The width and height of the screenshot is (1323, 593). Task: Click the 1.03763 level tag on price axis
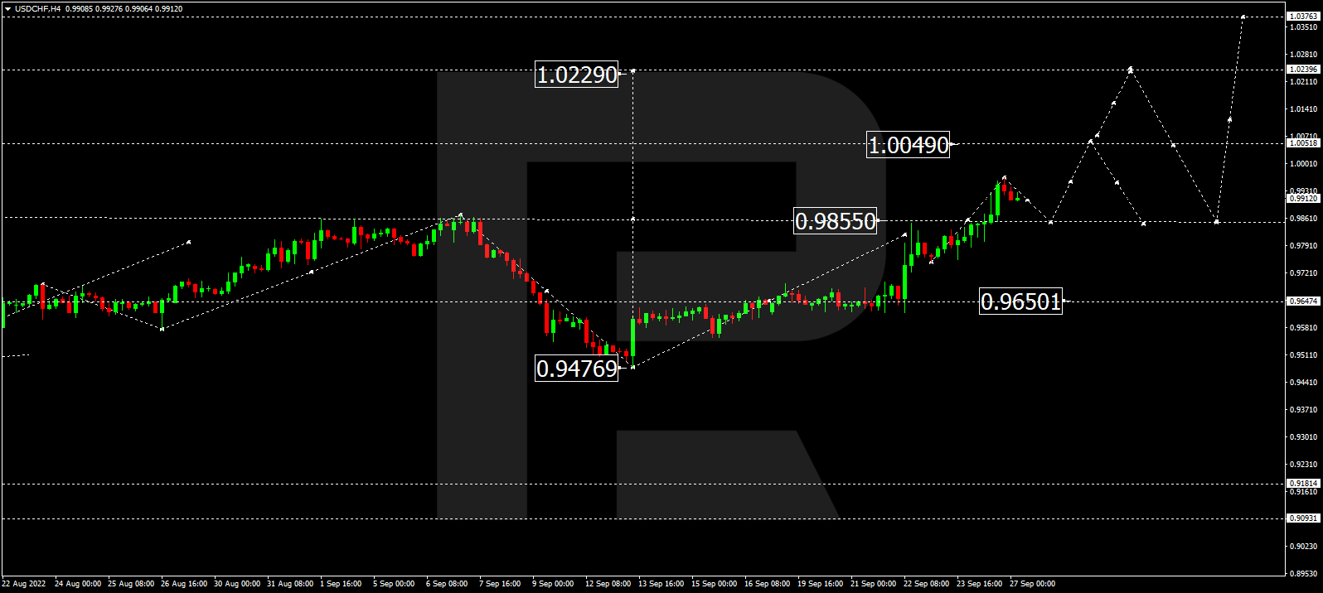point(1303,17)
